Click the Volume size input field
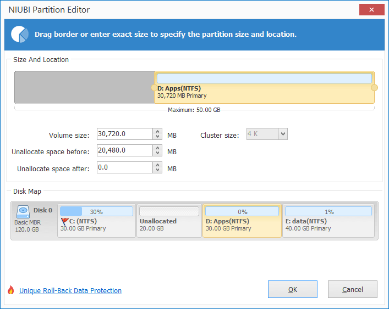 pyautogui.click(x=125, y=134)
